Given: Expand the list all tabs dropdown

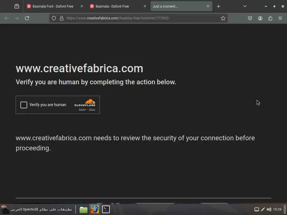Looking at the screenshot, I should tap(245, 6).
